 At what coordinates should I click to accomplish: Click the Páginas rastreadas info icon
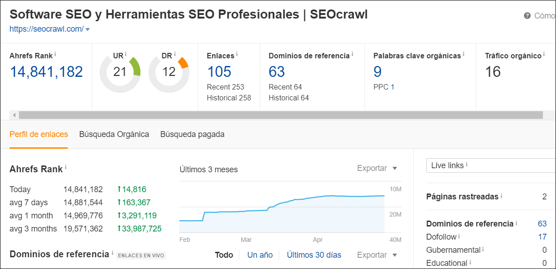pyautogui.click(x=501, y=196)
